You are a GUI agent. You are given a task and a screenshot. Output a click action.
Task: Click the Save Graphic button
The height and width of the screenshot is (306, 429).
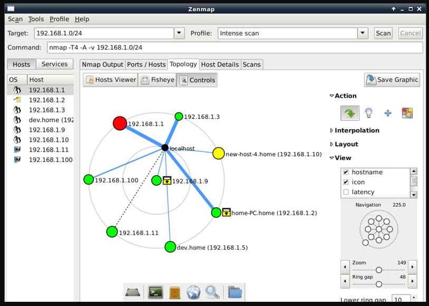392,80
